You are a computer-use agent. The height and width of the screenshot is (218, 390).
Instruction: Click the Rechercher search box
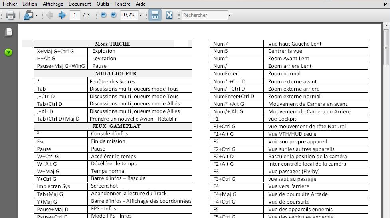204,15
